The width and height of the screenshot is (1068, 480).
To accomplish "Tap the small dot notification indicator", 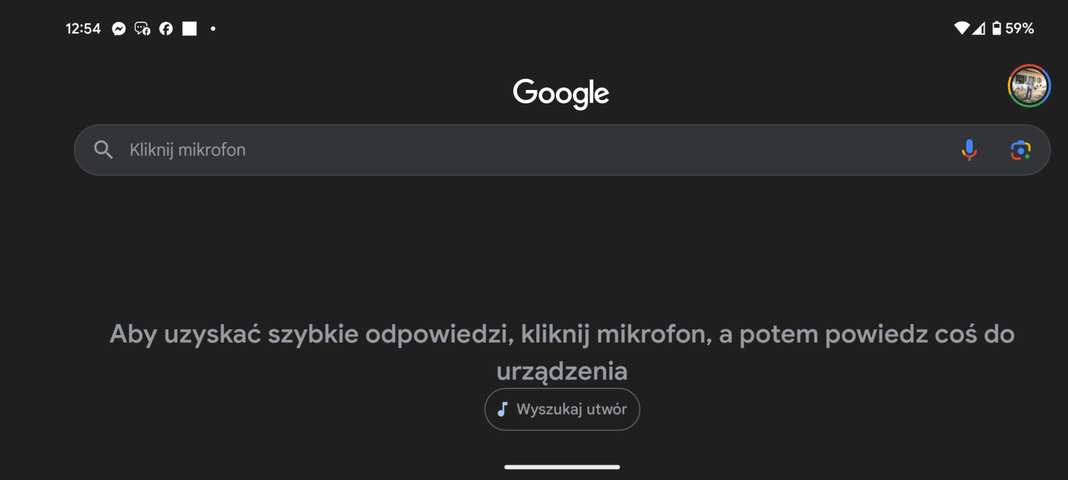I will tap(212, 28).
